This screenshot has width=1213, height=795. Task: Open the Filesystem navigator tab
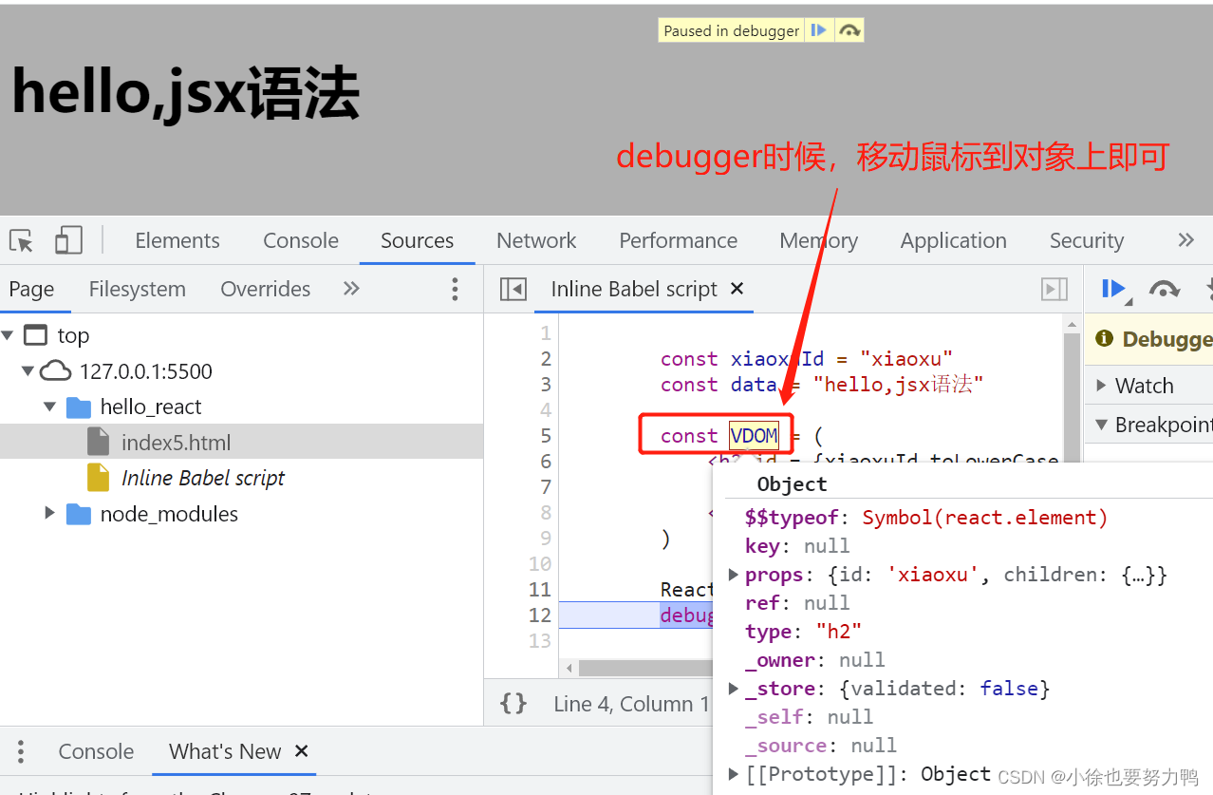click(138, 289)
